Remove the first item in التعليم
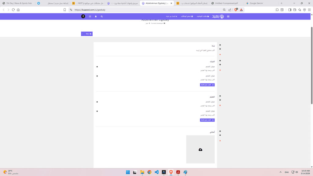The image size is (313, 176). (97, 102)
